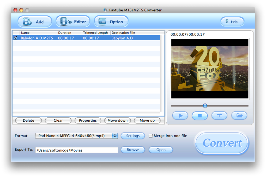Start conversion with the Convert button

pos(221,143)
